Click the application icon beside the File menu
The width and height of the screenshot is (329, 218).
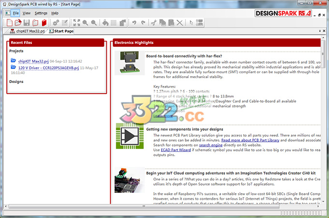(8, 13)
